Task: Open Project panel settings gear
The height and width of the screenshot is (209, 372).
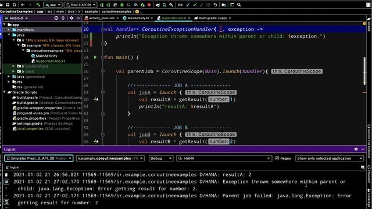Action: point(71,18)
